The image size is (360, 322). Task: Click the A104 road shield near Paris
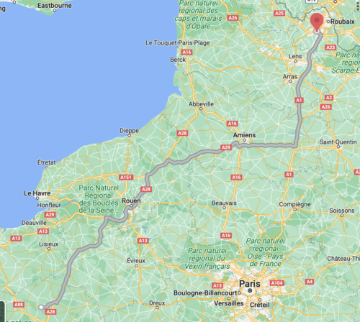[x=276, y=283]
